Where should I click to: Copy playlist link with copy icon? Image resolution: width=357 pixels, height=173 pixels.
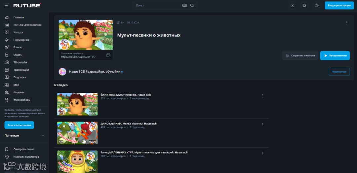coord(108,55)
